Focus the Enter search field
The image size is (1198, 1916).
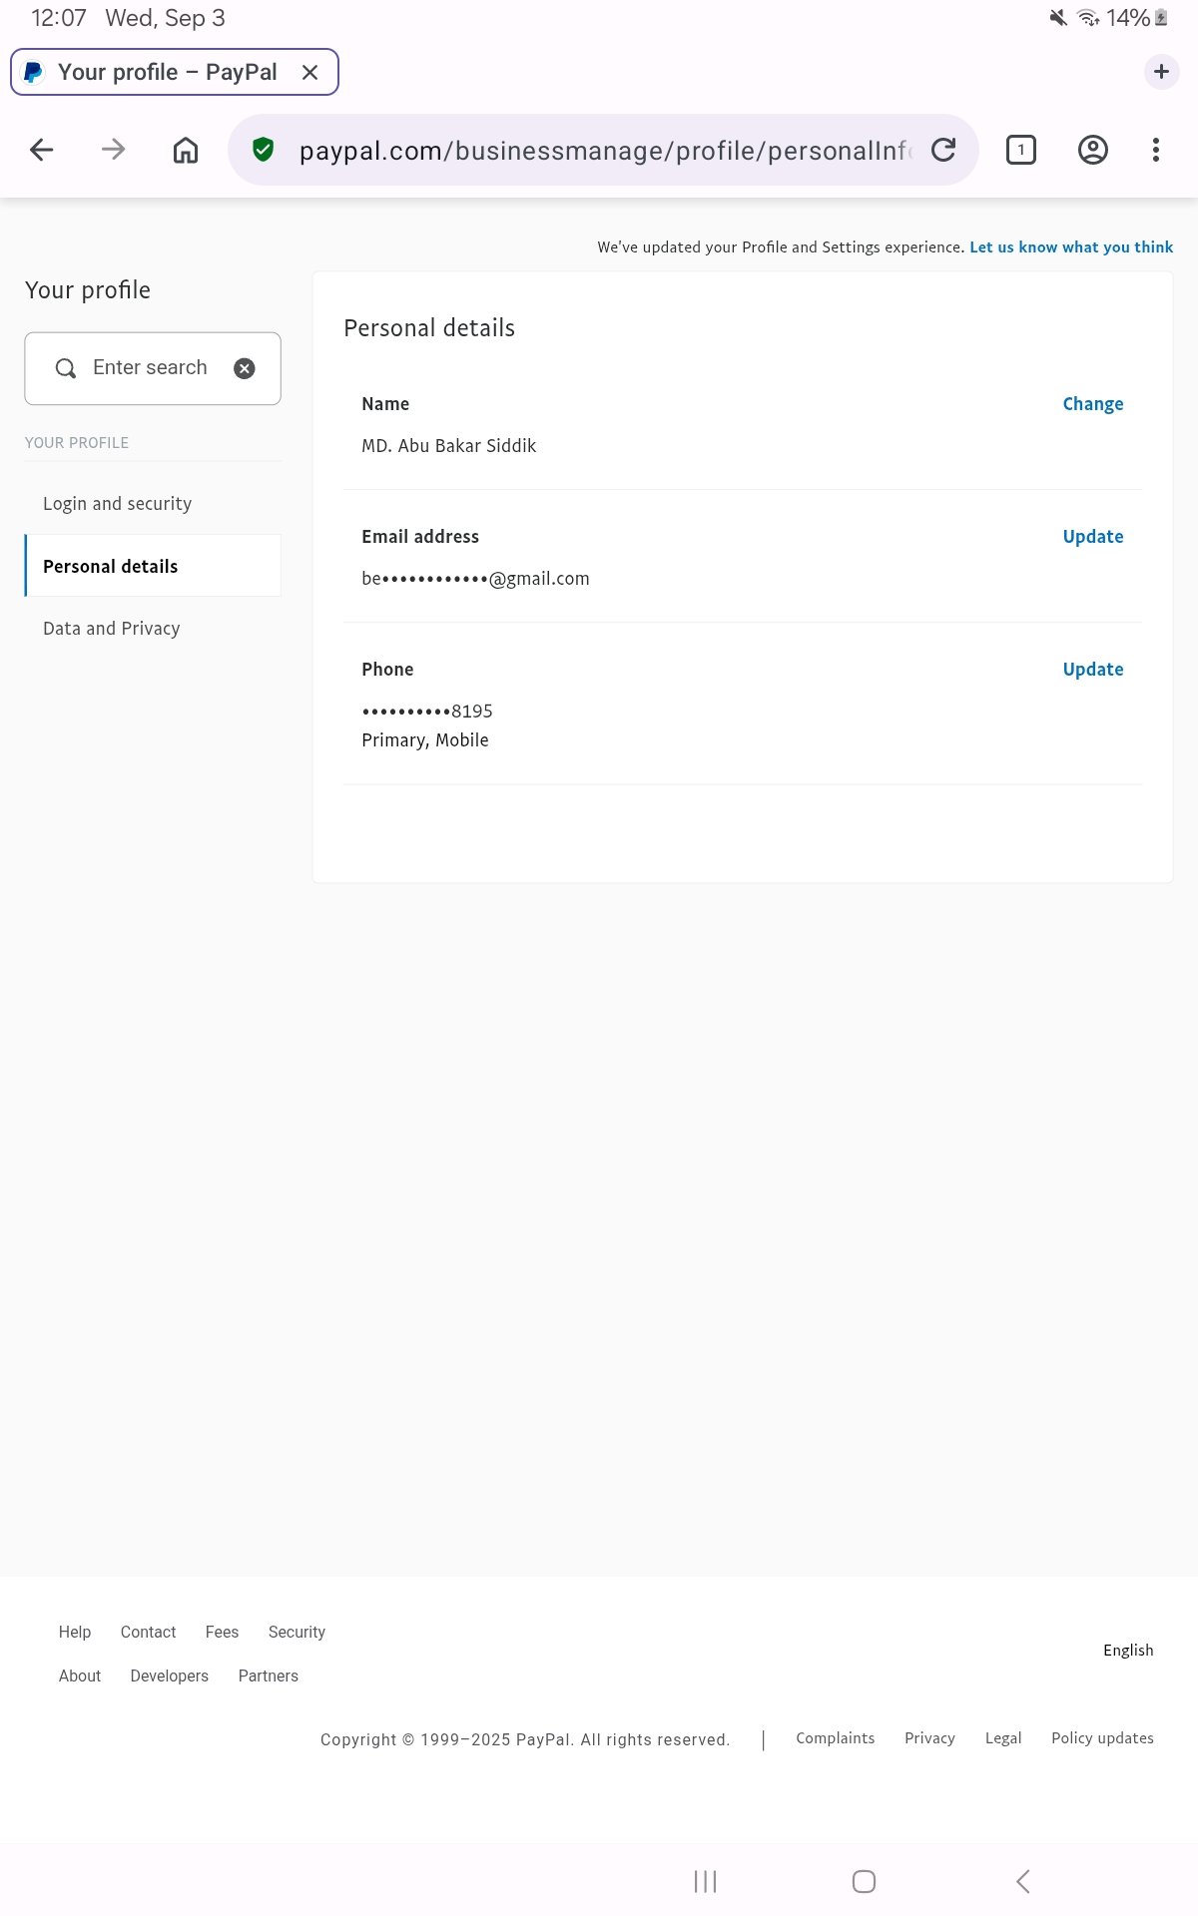click(x=150, y=368)
